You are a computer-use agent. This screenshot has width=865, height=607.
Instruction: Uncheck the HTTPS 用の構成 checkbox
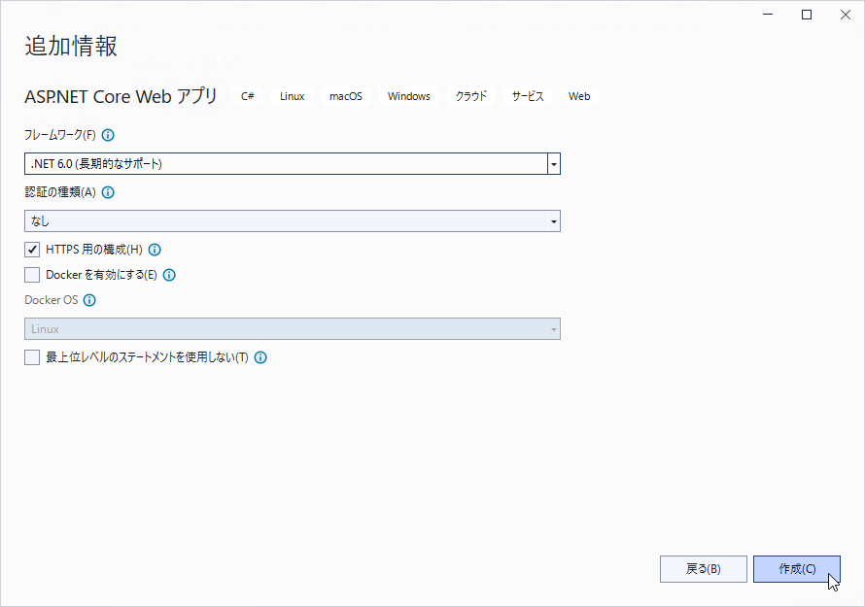tap(32, 250)
